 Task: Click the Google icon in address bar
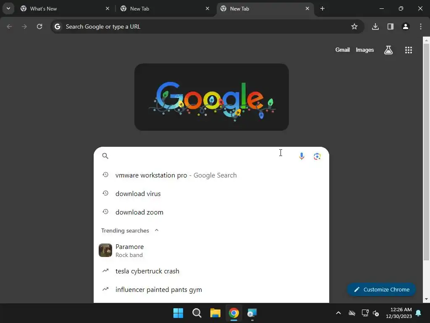[57, 26]
